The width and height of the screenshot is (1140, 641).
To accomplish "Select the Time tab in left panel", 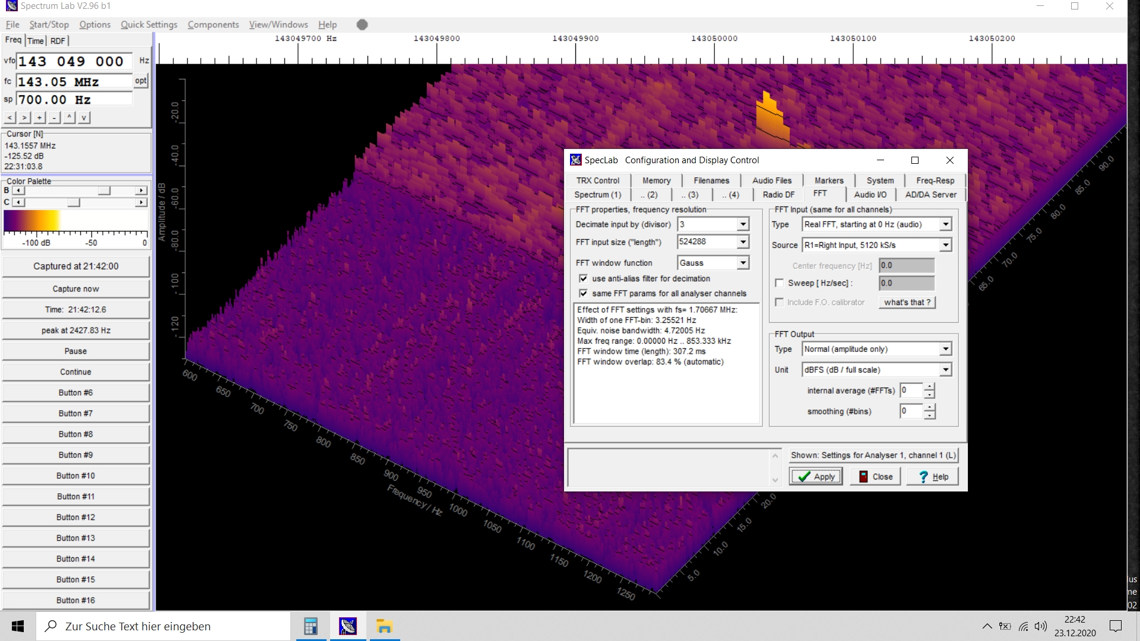I will point(36,41).
